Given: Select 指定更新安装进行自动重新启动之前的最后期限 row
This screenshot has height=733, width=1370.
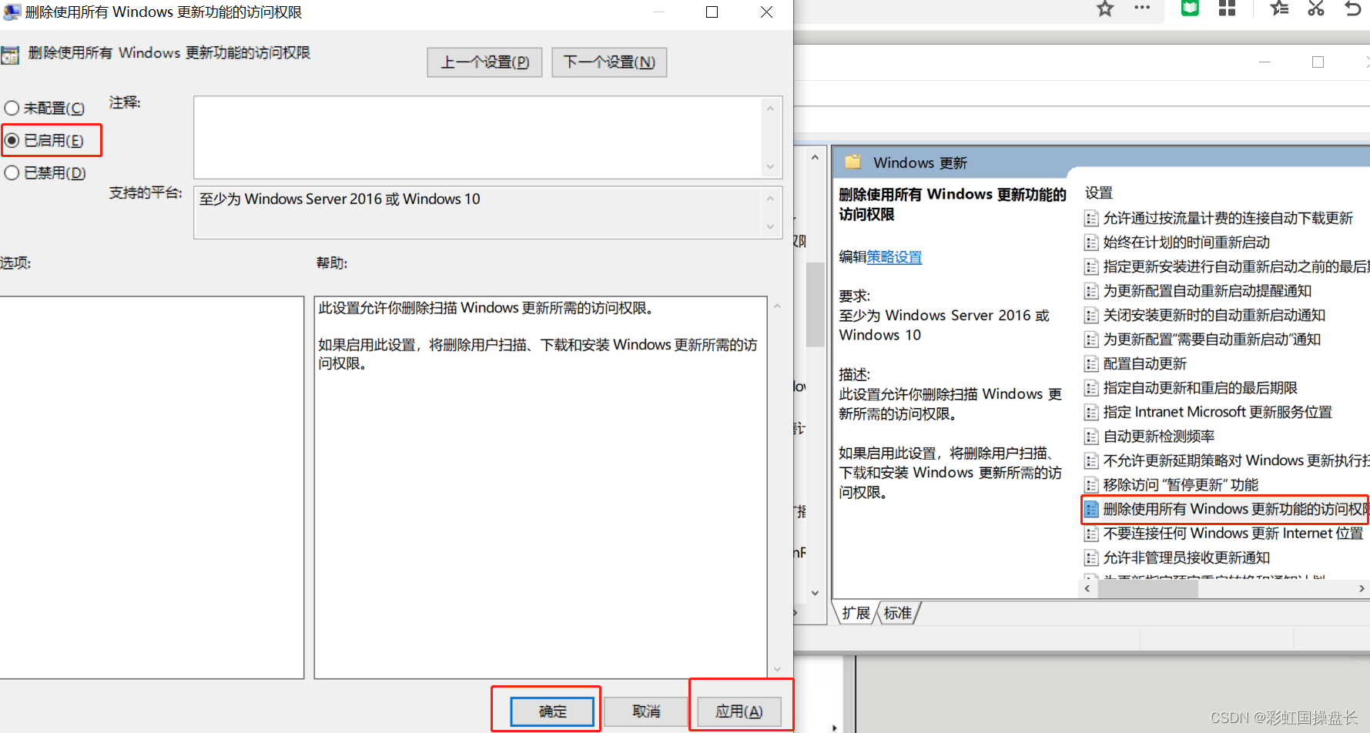Looking at the screenshot, I should [1226, 266].
